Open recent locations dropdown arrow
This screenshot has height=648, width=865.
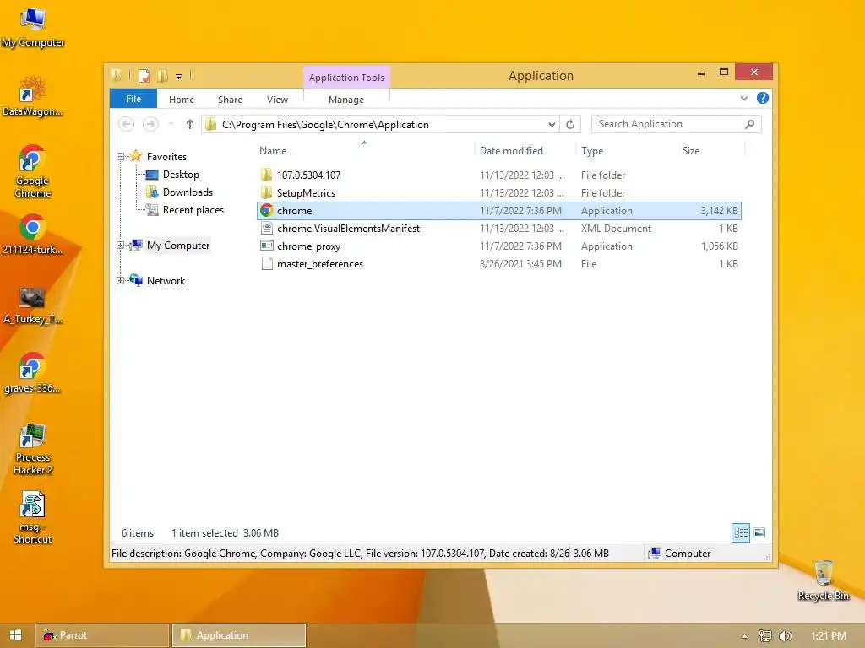(171, 125)
